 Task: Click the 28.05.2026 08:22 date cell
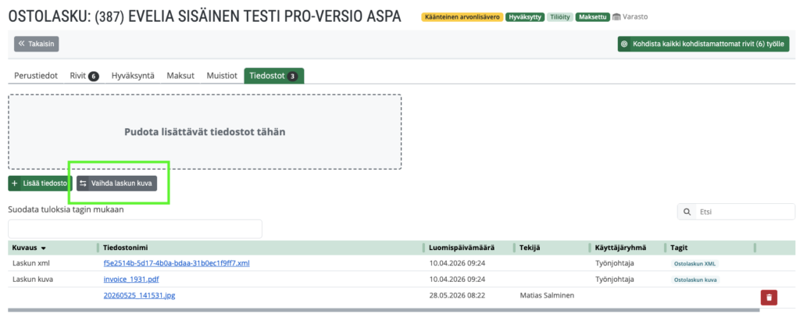[457, 295]
